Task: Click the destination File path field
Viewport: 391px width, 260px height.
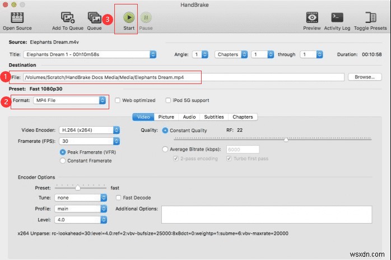Action: coord(184,77)
